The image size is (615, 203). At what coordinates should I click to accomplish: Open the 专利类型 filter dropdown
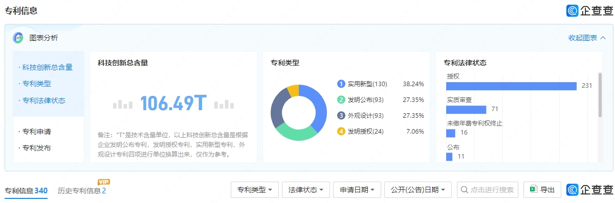(254, 190)
